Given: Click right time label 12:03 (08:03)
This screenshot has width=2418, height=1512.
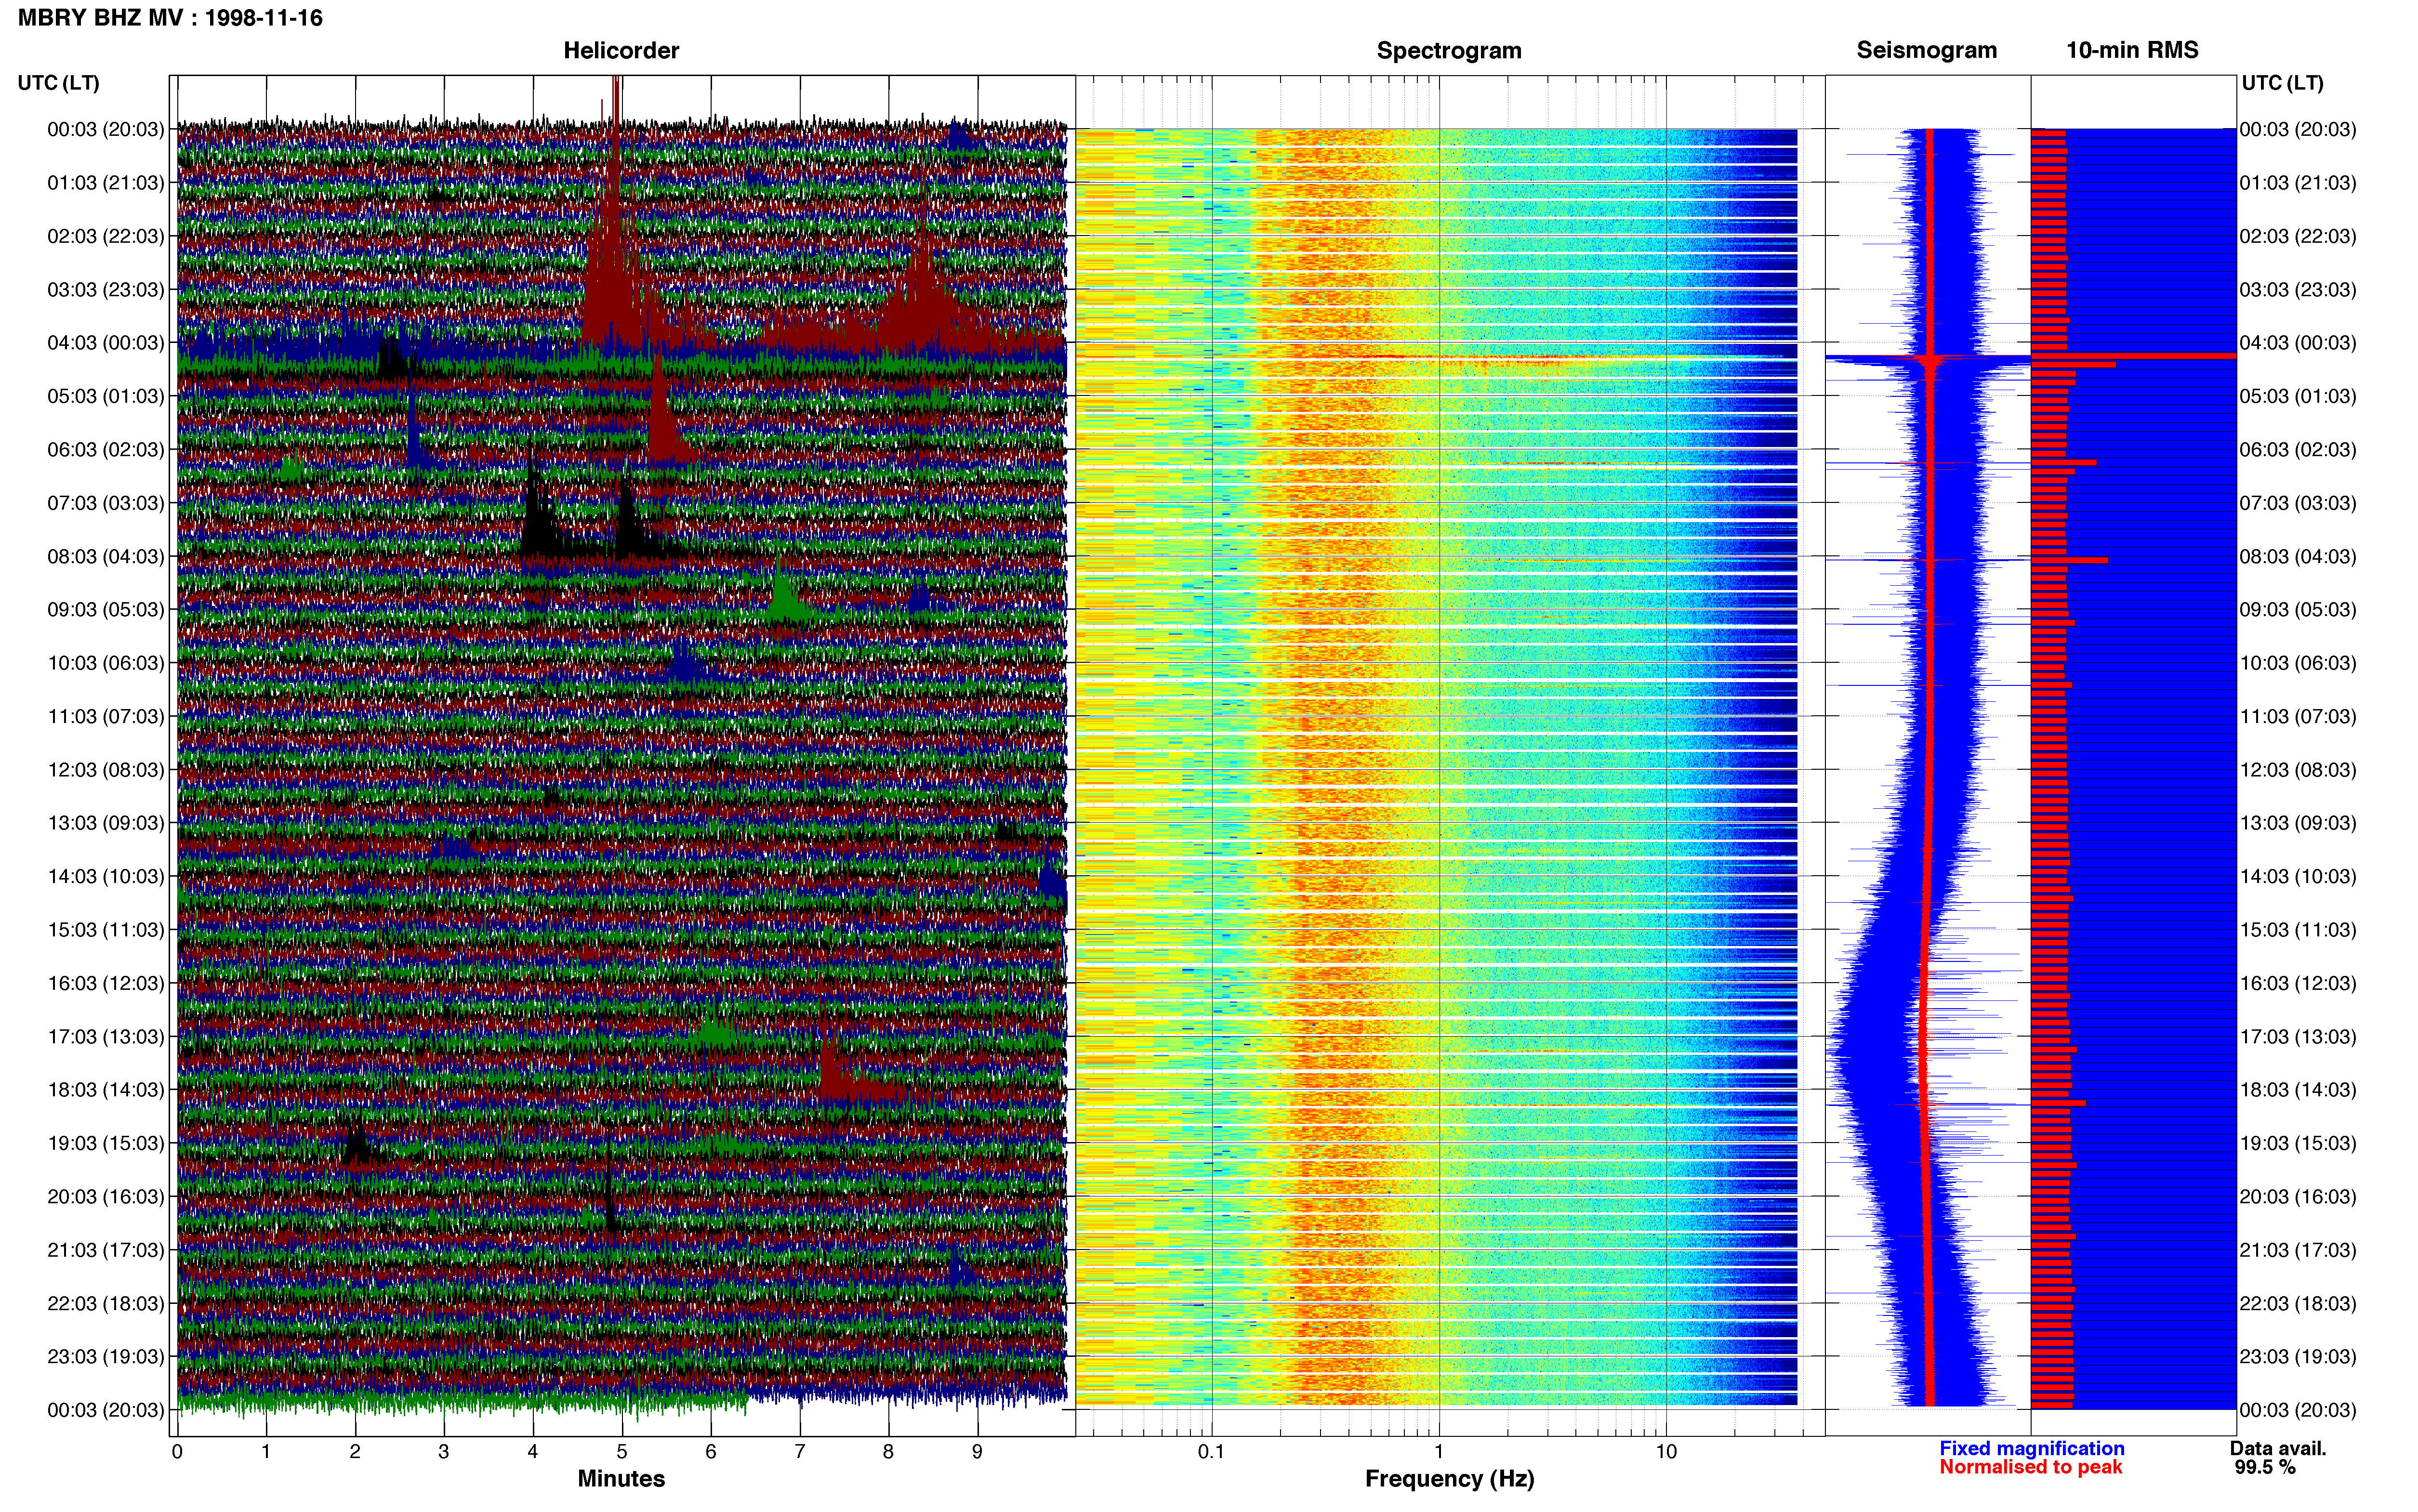Looking at the screenshot, I should coord(2298,770).
